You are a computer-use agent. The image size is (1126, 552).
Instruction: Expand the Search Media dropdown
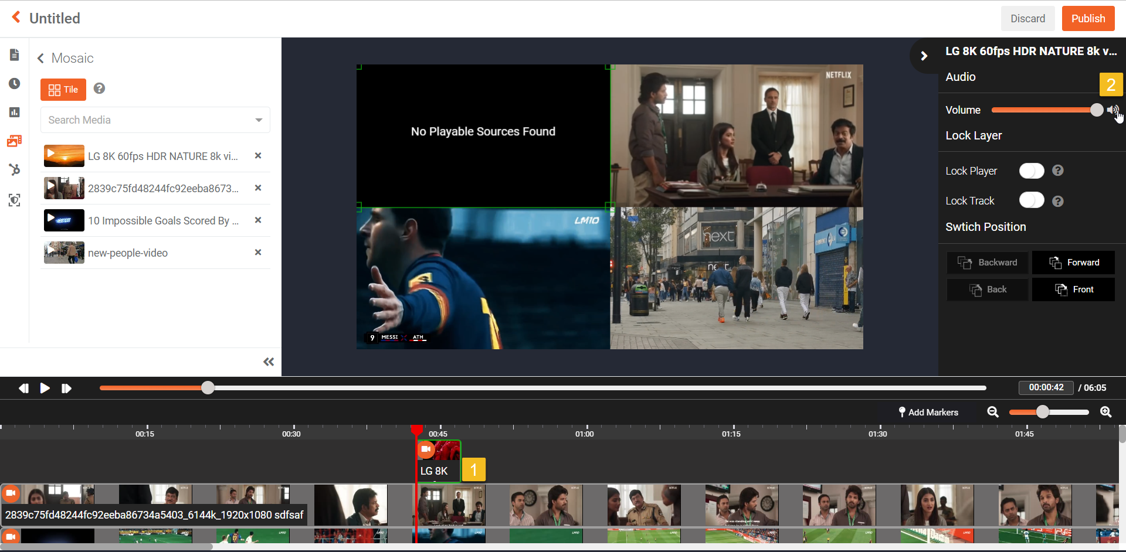click(259, 120)
